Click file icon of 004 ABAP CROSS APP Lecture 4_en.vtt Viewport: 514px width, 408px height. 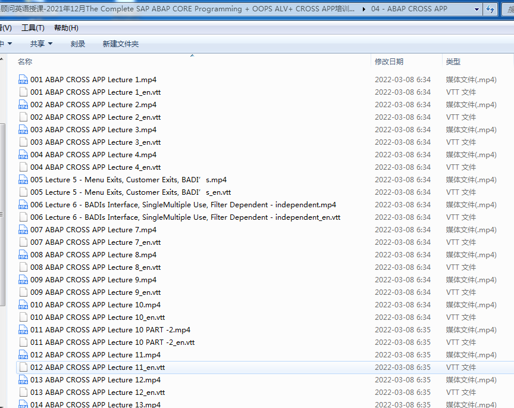(x=23, y=167)
